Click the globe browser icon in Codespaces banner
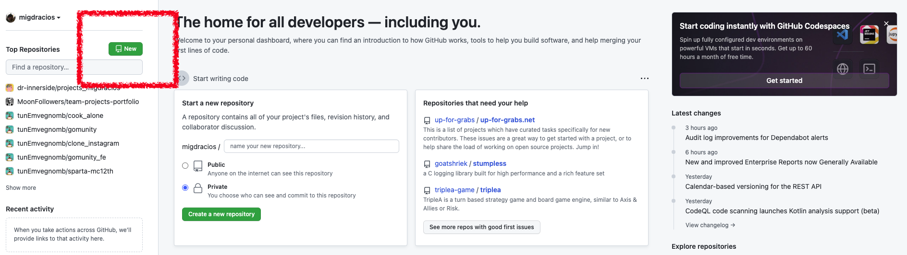The image size is (907, 255). (x=843, y=69)
